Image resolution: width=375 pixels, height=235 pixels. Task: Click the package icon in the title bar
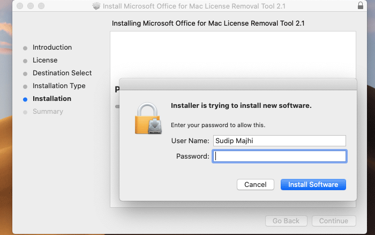[96, 6]
